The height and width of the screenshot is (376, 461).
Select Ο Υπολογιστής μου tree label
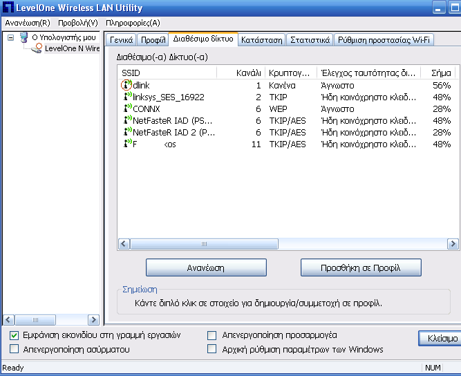pyautogui.click(x=64, y=37)
